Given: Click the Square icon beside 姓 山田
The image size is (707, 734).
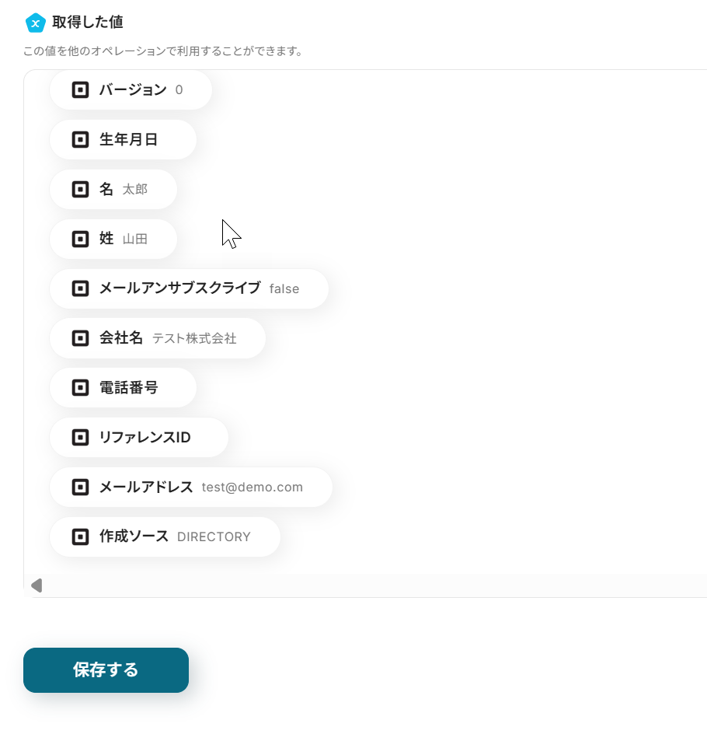Looking at the screenshot, I should click(x=80, y=239).
